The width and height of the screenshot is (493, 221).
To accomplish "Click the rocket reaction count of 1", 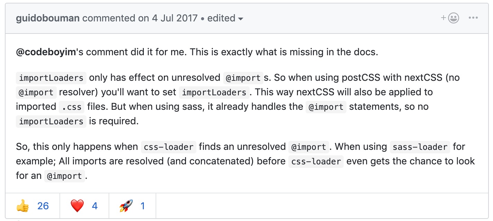I will (142, 206).
